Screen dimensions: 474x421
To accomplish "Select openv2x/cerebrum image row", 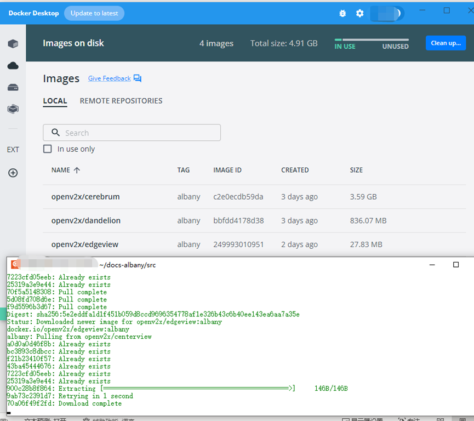I will click(x=254, y=197).
